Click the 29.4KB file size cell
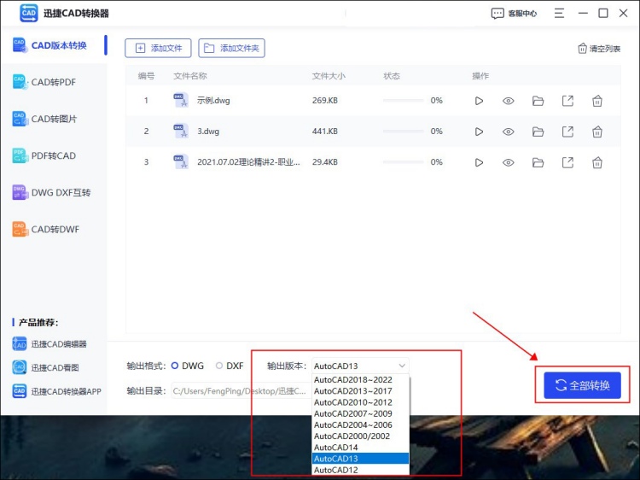This screenshot has height=480, width=640. click(325, 162)
